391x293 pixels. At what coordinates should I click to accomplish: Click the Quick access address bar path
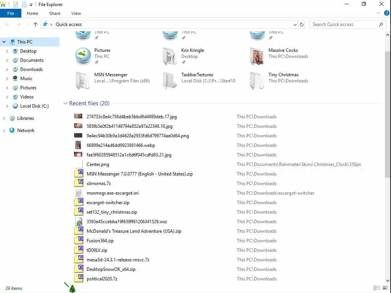coord(69,24)
